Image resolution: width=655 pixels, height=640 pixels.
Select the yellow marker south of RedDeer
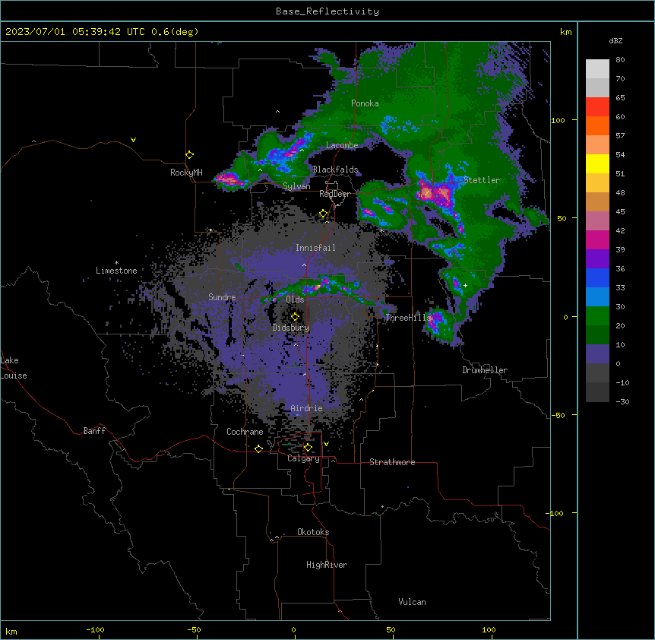tap(323, 214)
